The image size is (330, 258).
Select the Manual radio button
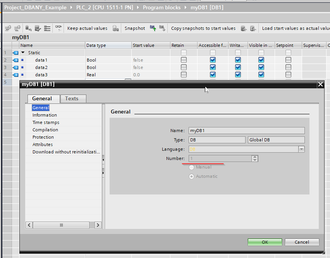(x=191, y=167)
